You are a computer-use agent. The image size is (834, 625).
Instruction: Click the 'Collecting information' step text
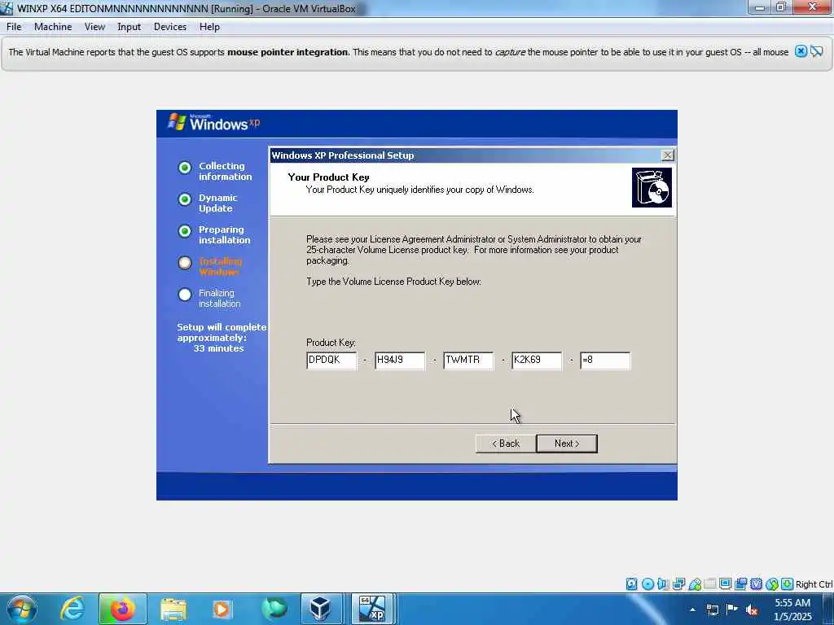click(226, 171)
